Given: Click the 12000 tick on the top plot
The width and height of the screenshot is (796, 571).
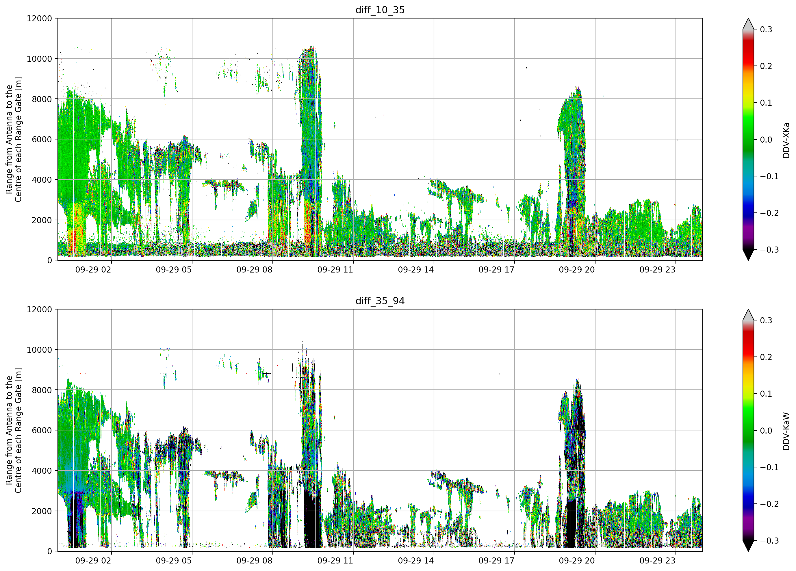Looking at the screenshot, I should pyautogui.click(x=39, y=18).
